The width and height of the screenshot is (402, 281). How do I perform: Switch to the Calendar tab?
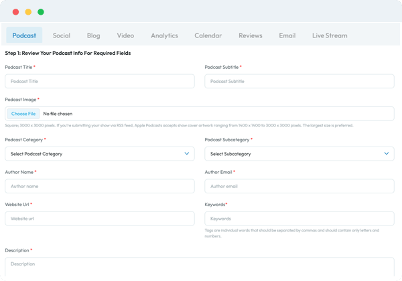208,35
